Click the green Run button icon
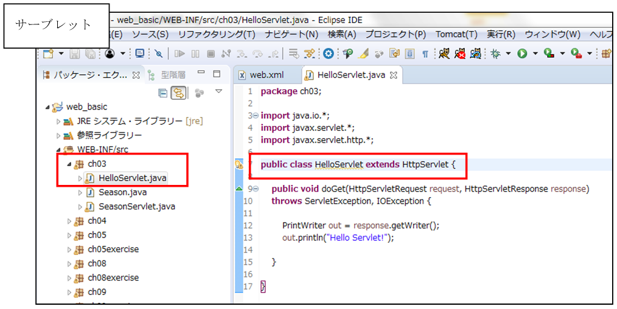 [x=521, y=54]
